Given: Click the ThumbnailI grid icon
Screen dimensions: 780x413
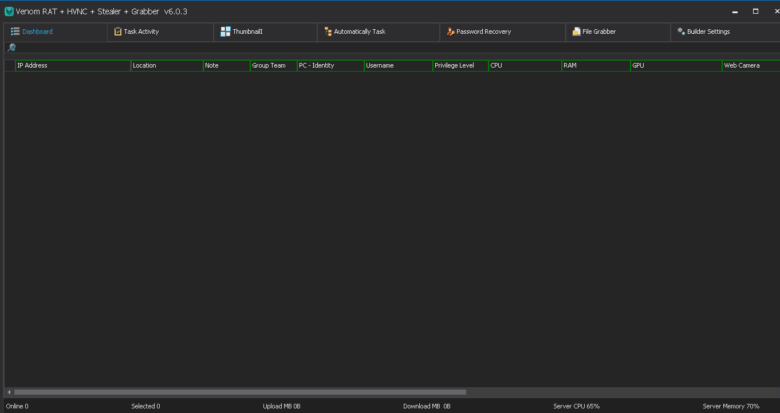Looking at the screenshot, I should tap(226, 32).
